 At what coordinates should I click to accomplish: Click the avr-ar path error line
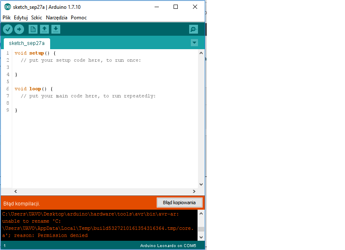click(91, 214)
